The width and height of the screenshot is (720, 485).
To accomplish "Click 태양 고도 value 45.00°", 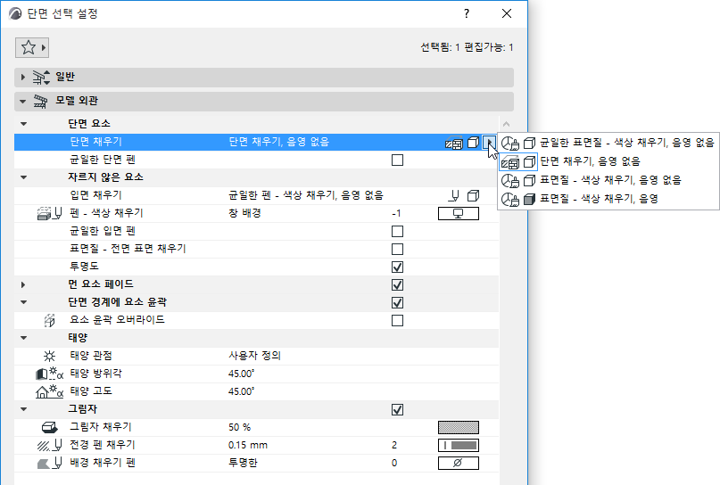I will [242, 391].
